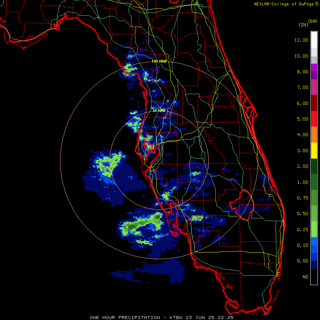Pick the bright red 5.00 color band

[314, 119]
